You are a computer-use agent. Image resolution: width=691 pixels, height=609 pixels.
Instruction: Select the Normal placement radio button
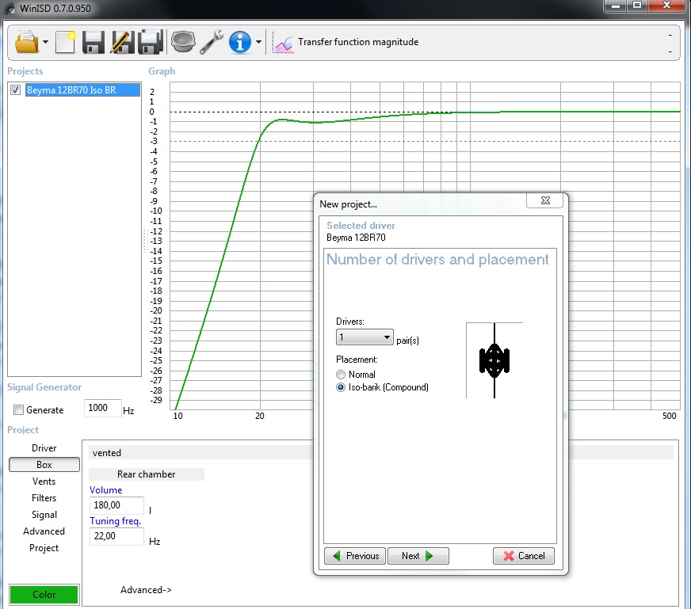341,375
